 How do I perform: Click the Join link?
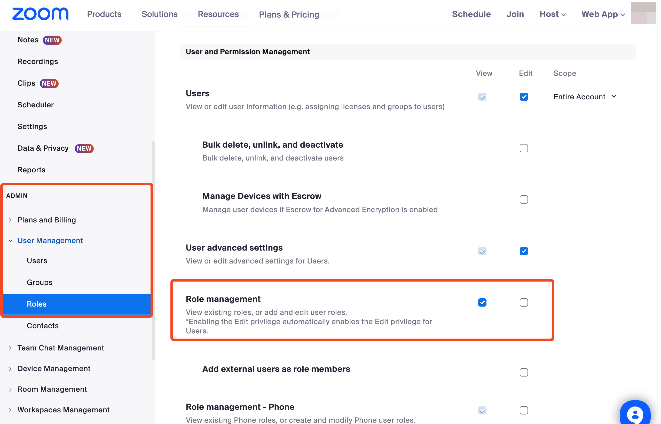point(515,14)
